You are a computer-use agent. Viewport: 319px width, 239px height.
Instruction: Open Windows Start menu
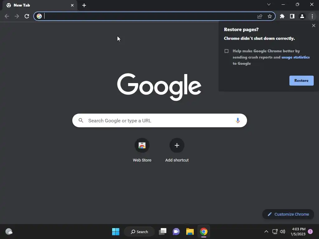(x=116, y=232)
